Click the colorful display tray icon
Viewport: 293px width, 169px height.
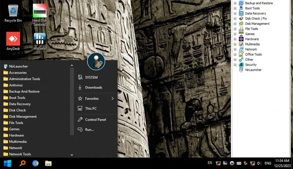[x=225, y=163]
